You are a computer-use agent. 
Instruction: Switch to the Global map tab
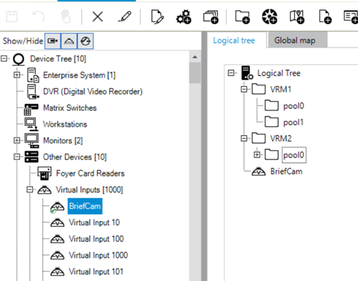[x=295, y=40]
